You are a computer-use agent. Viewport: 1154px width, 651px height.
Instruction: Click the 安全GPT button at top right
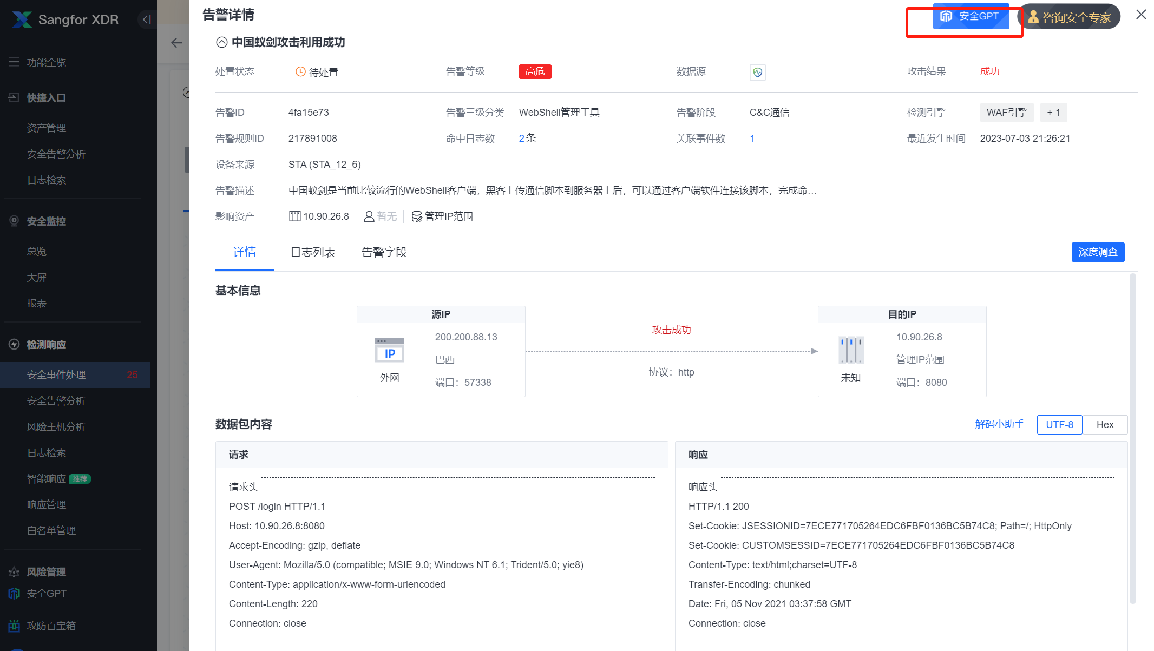click(971, 16)
